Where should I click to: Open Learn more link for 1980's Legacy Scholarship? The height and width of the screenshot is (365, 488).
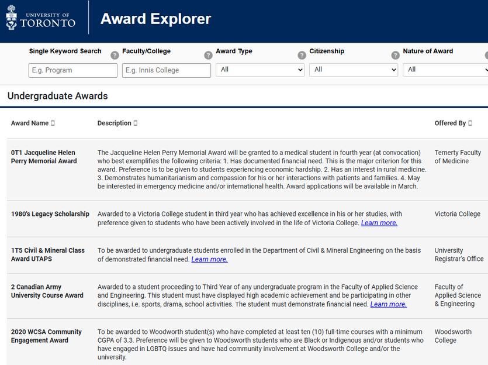pyautogui.click(x=379, y=223)
